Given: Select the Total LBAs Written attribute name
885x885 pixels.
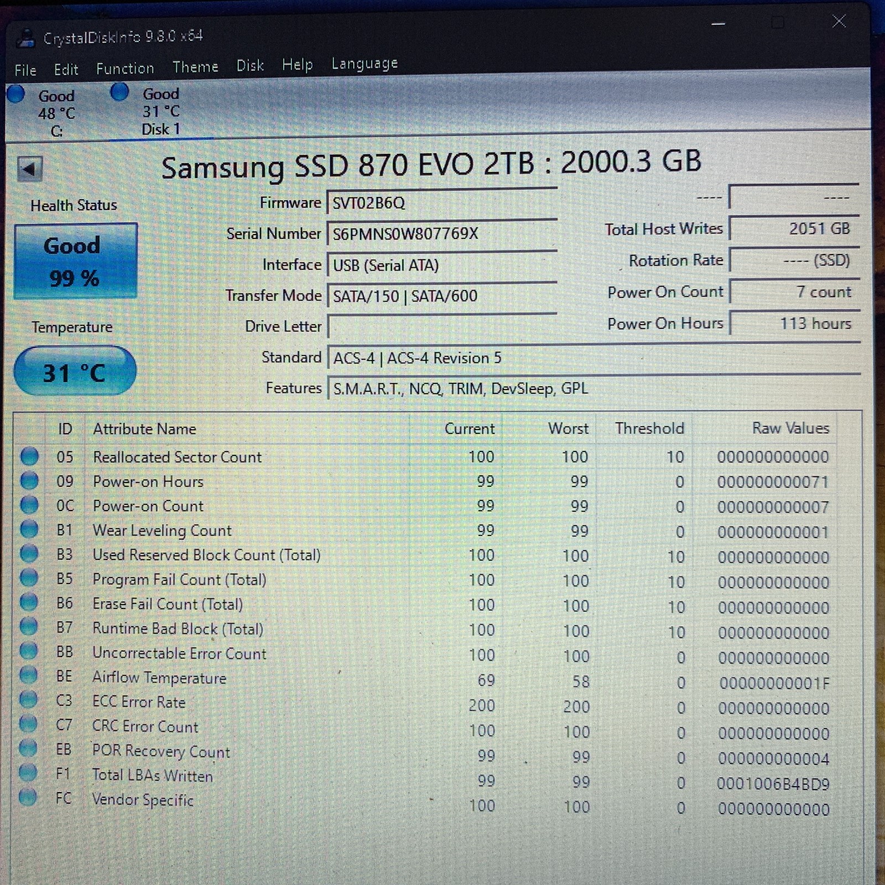Looking at the screenshot, I should tap(153, 775).
